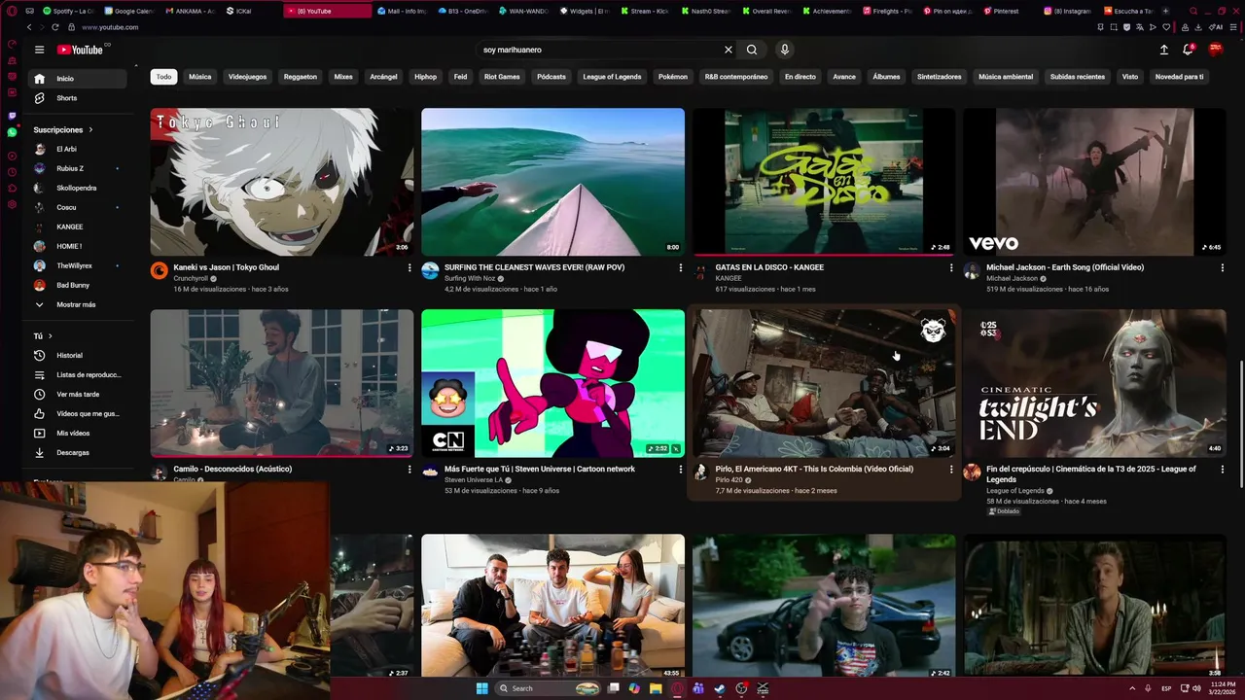Switch to the Spotify browser tab
Screen dimensions: 1245x700
tap(68, 11)
